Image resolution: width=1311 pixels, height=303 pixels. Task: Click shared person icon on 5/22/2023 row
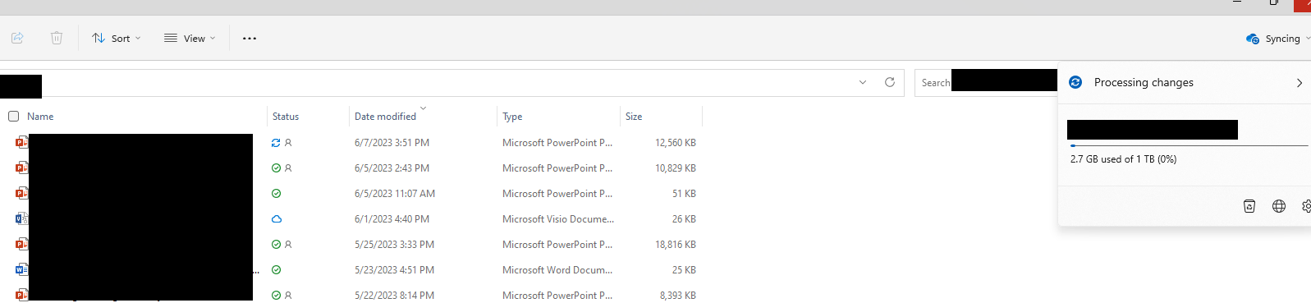288,296
